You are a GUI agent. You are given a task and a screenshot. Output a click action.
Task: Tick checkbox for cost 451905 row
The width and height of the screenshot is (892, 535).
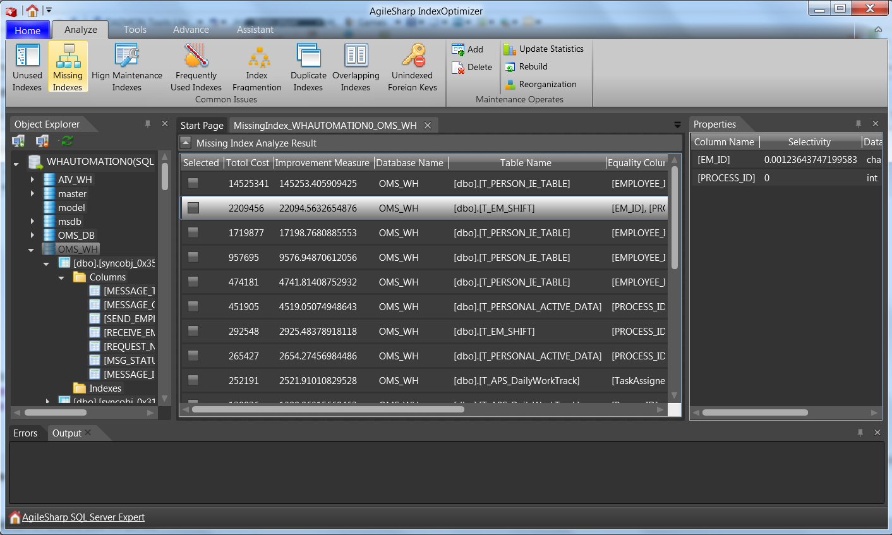[193, 306]
